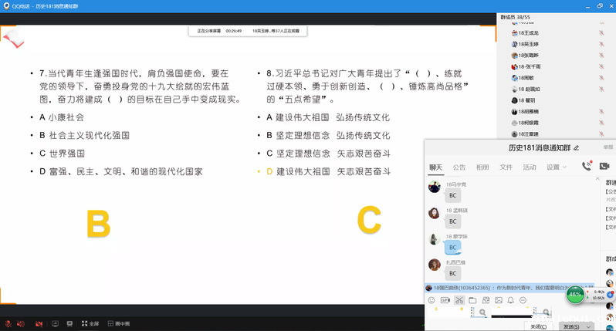Viewport: 616px width, 331px height.
Task: Expand the arrow next to scissors tool
Action: tap(467, 300)
